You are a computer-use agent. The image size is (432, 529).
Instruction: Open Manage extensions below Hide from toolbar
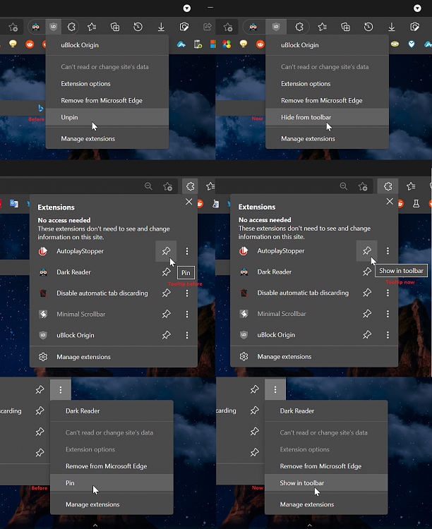point(327,139)
